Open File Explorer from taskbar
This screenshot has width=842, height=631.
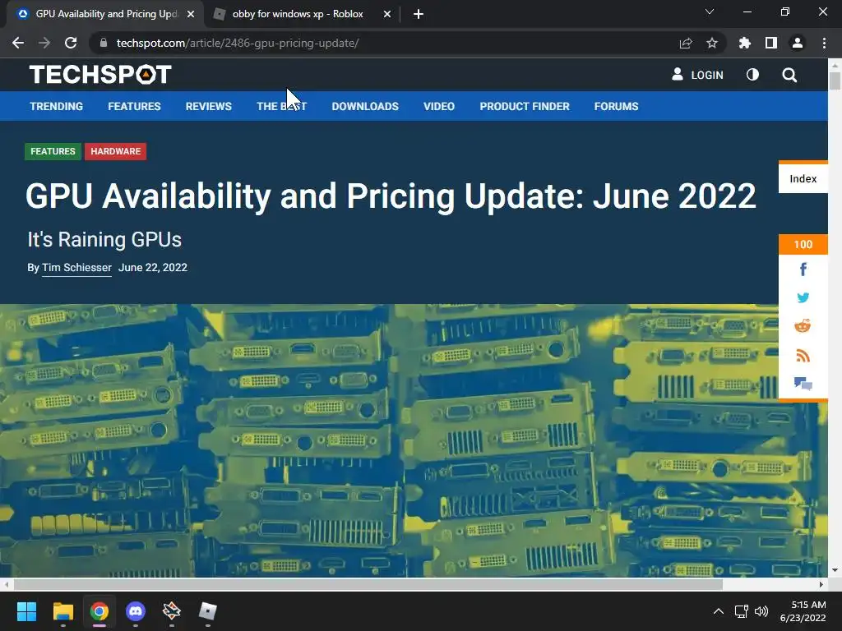click(62, 611)
